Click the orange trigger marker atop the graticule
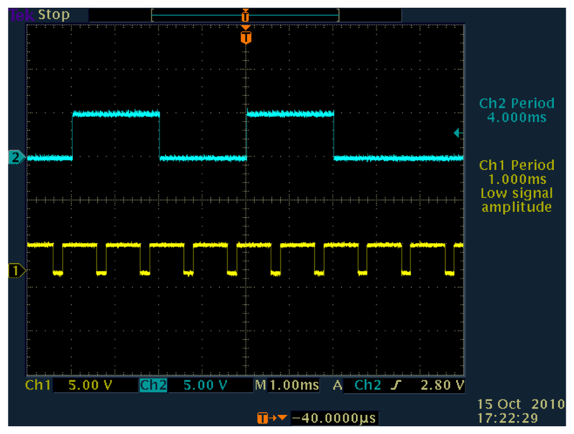Image resolution: width=574 pixels, height=434 pixels. click(x=245, y=37)
